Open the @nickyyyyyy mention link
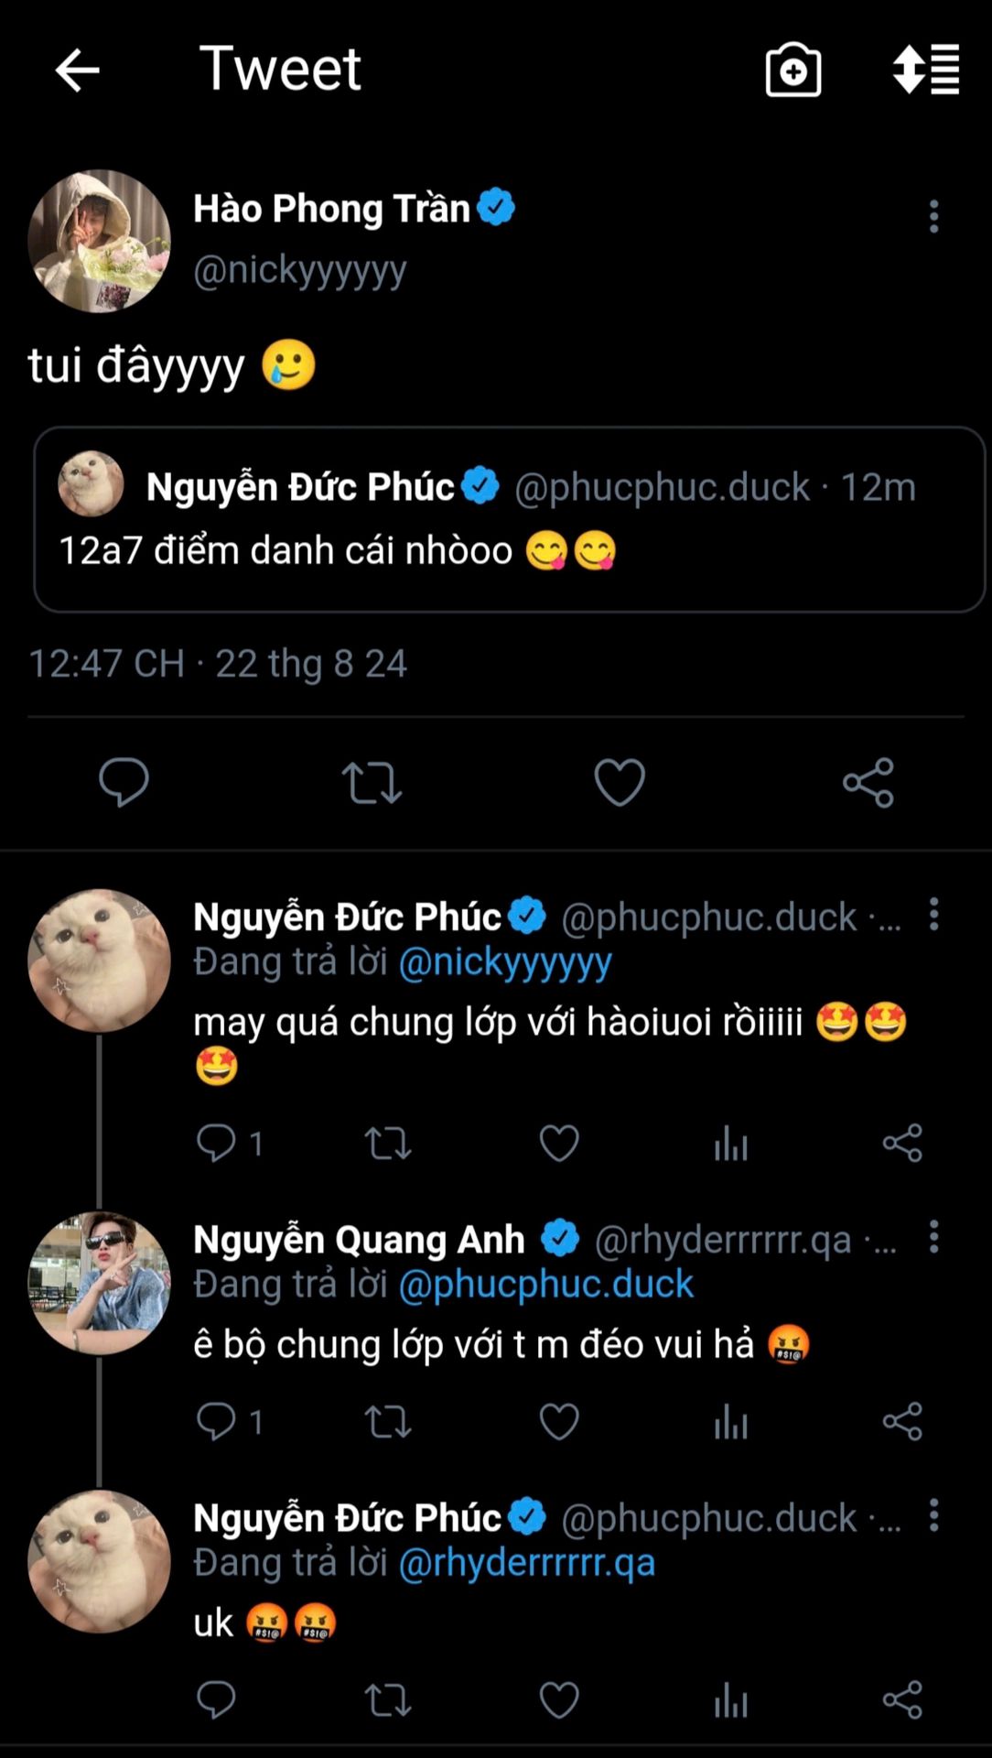Screen dimensions: 992x1758 (505, 962)
